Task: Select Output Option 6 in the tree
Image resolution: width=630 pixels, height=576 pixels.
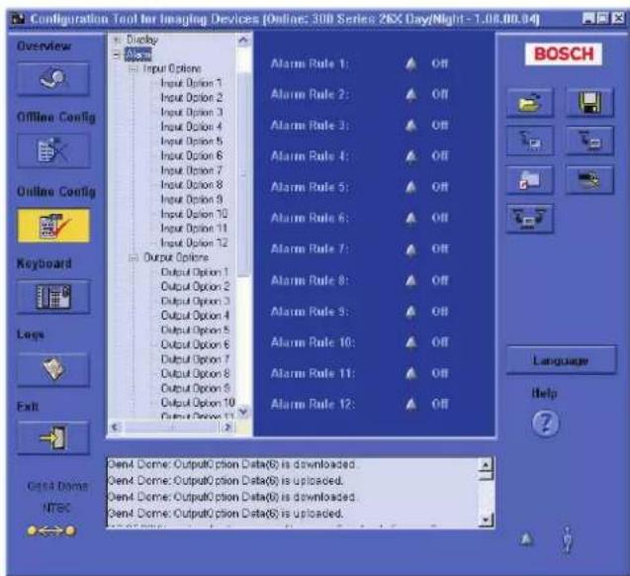Action: click(x=195, y=344)
